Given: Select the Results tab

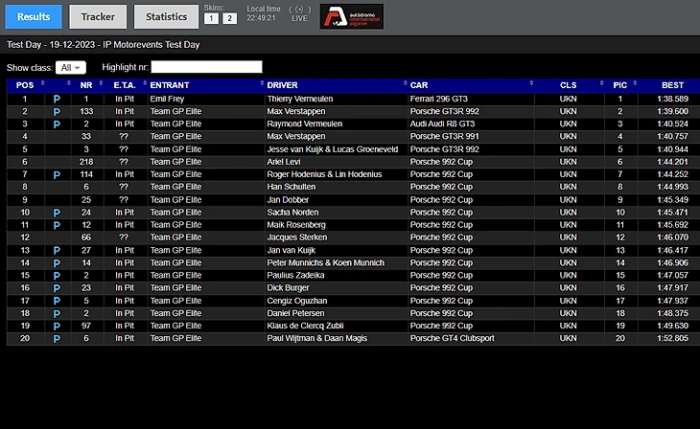Looking at the screenshot, I should 34,16.
